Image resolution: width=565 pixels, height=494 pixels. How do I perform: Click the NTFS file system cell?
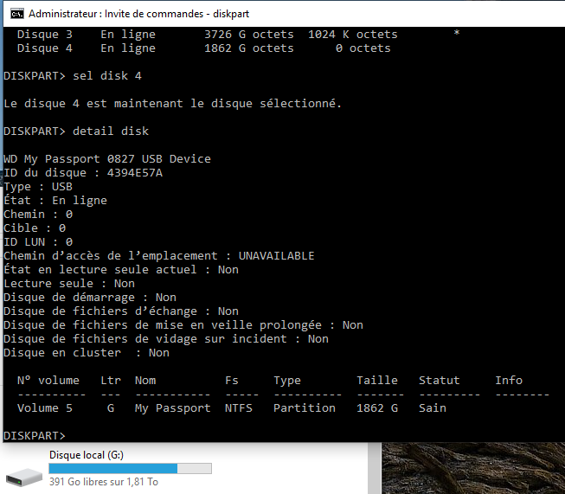tap(239, 407)
